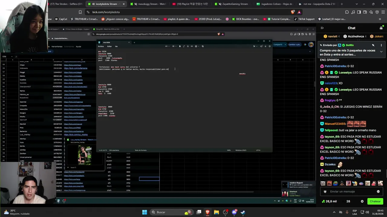This screenshot has width=387, height=217.
Task: Switch to Liquipedia Dota 2 tab
Action: click(x=317, y=4)
